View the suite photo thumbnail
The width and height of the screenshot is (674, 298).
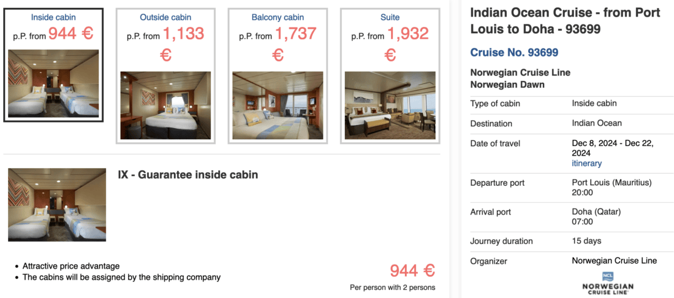tap(390, 105)
